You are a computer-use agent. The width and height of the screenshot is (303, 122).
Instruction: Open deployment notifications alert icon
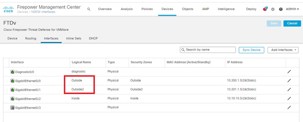click(265, 9)
